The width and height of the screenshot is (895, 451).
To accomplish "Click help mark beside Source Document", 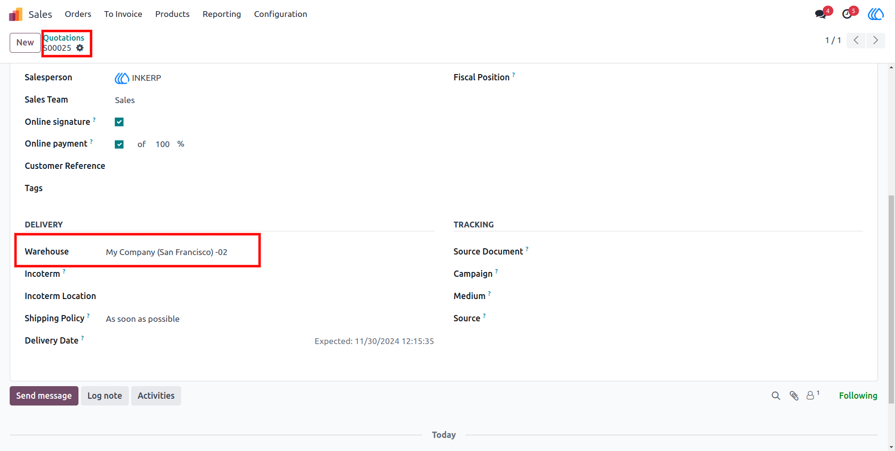I will coord(527,249).
